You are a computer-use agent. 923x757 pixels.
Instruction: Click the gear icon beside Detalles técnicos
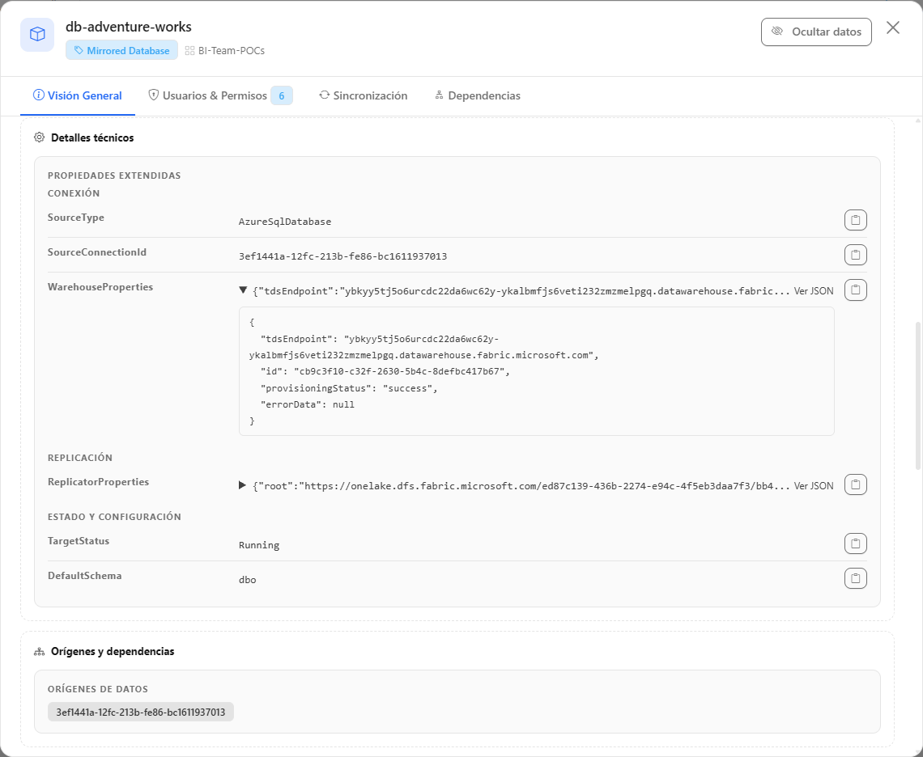click(x=40, y=137)
